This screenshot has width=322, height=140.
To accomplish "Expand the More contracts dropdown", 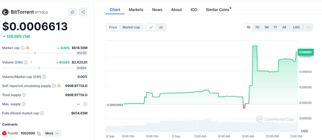I will click(52, 133).
